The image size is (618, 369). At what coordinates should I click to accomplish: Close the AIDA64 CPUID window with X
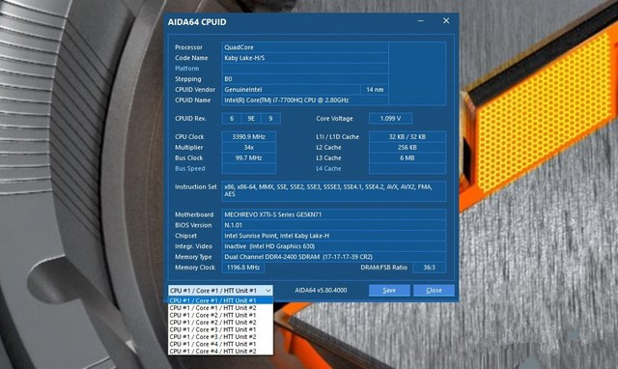click(x=446, y=20)
